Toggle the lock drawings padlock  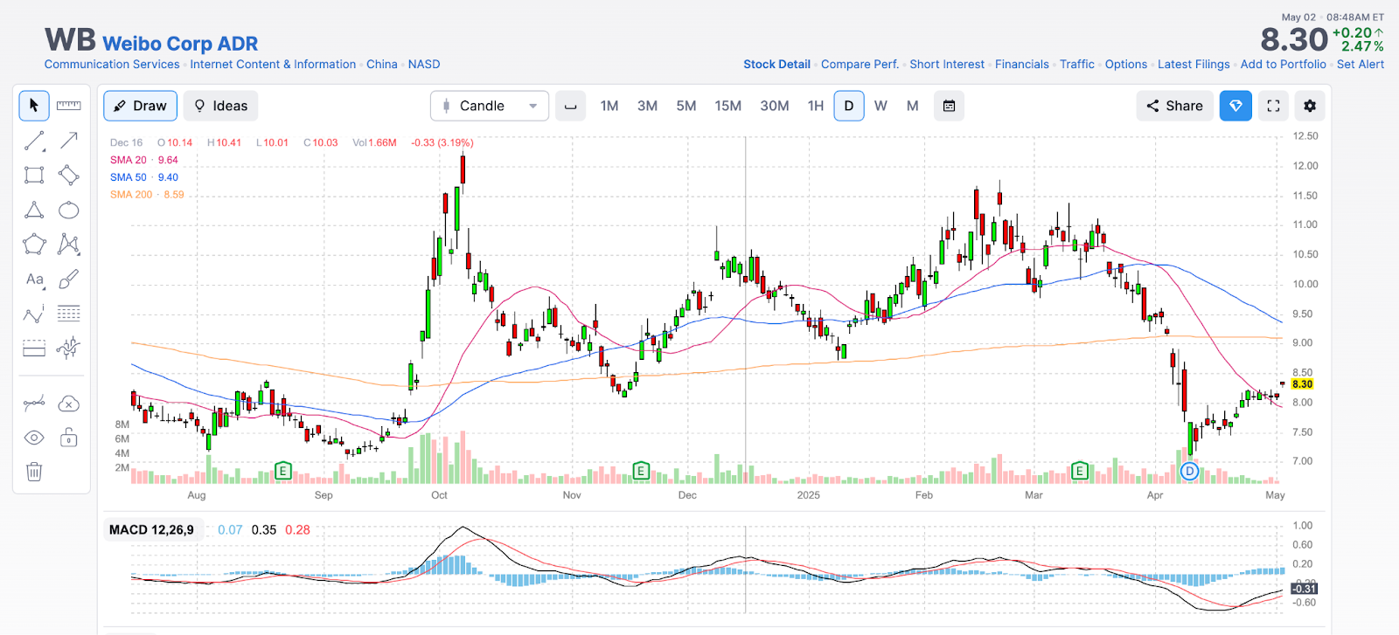tap(68, 438)
